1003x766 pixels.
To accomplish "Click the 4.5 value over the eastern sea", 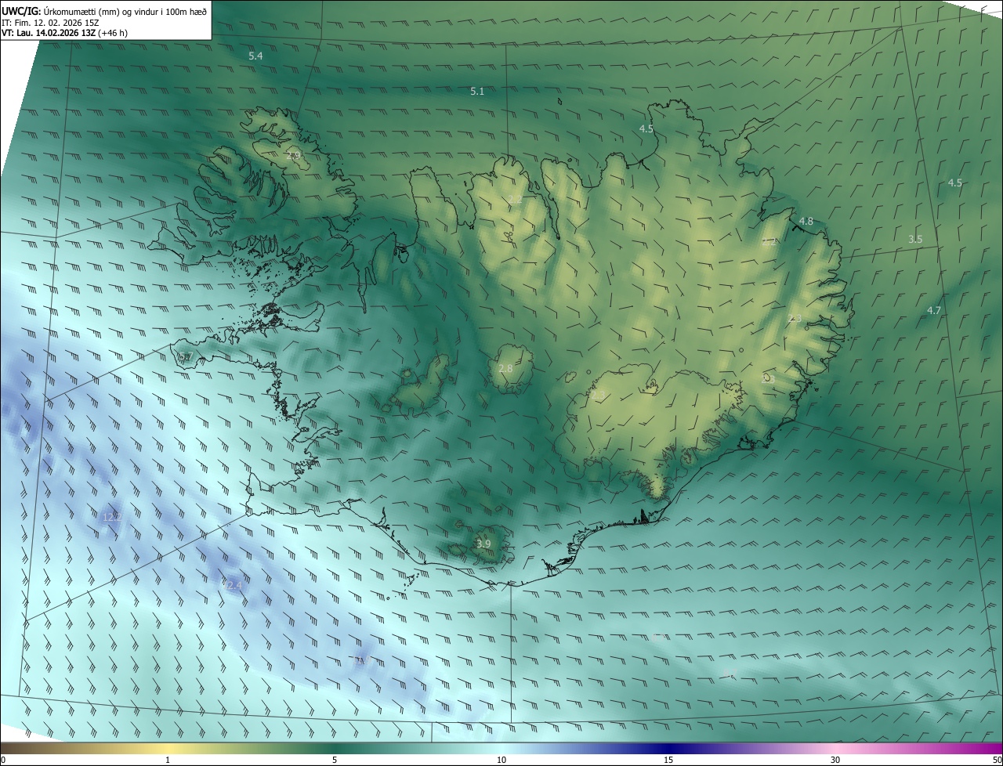I will [954, 182].
